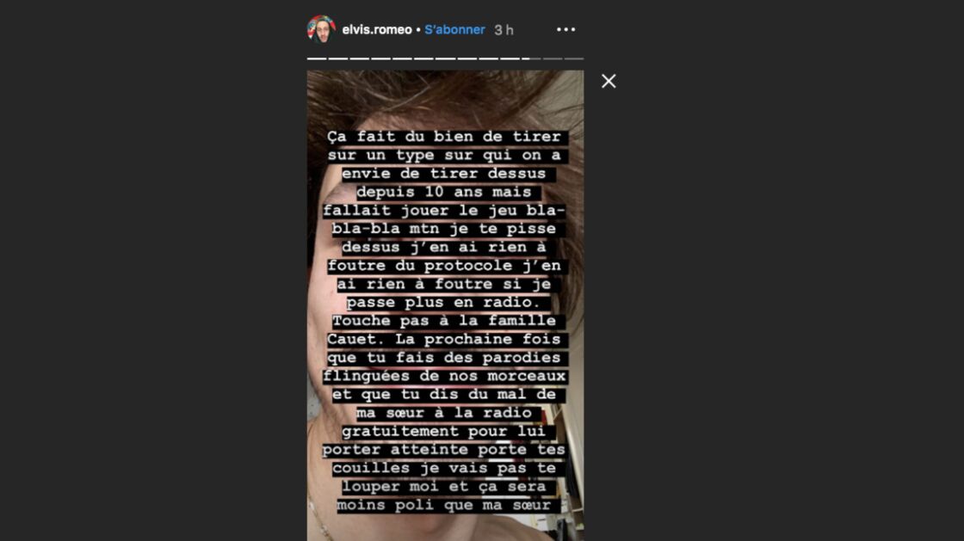Viewport: 964px width, 541px height.
Task: Jump to the first story progress segment
Action: pos(317,58)
